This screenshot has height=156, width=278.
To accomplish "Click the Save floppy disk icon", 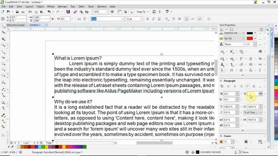I will pos(17,12).
